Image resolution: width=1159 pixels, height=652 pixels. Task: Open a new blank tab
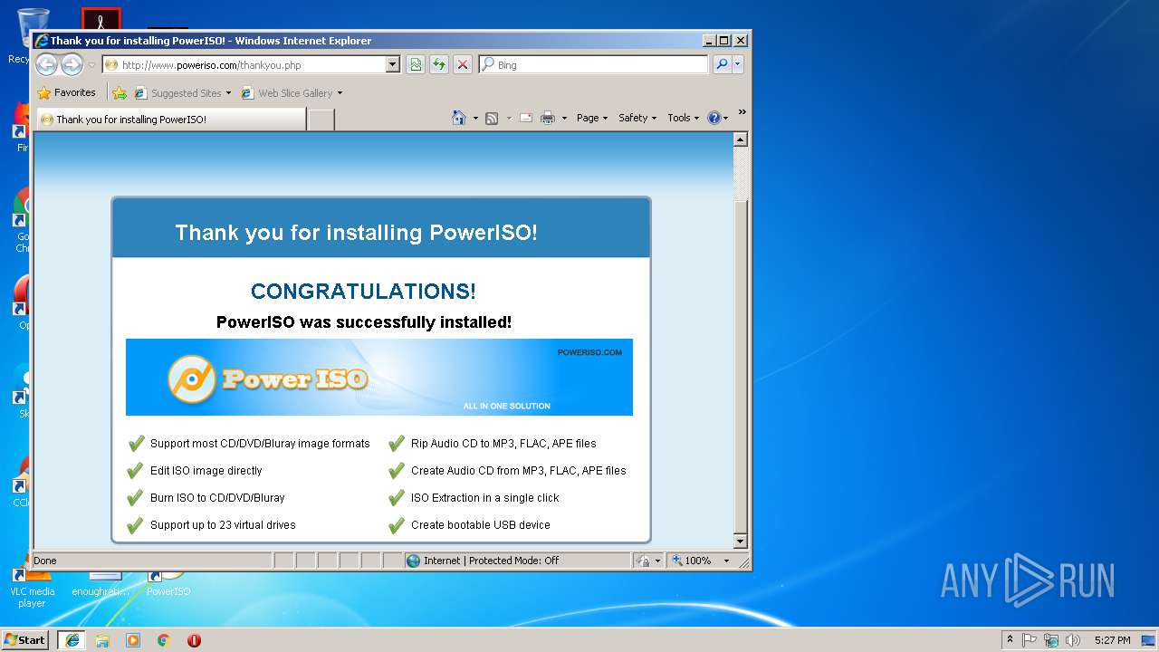pos(321,119)
